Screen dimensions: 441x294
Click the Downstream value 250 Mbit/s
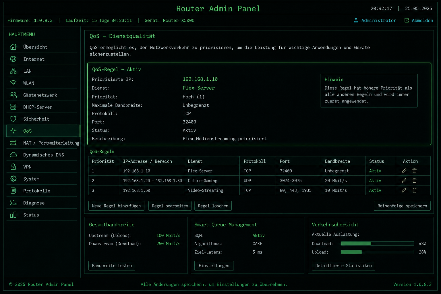click(x=168, y=244)
